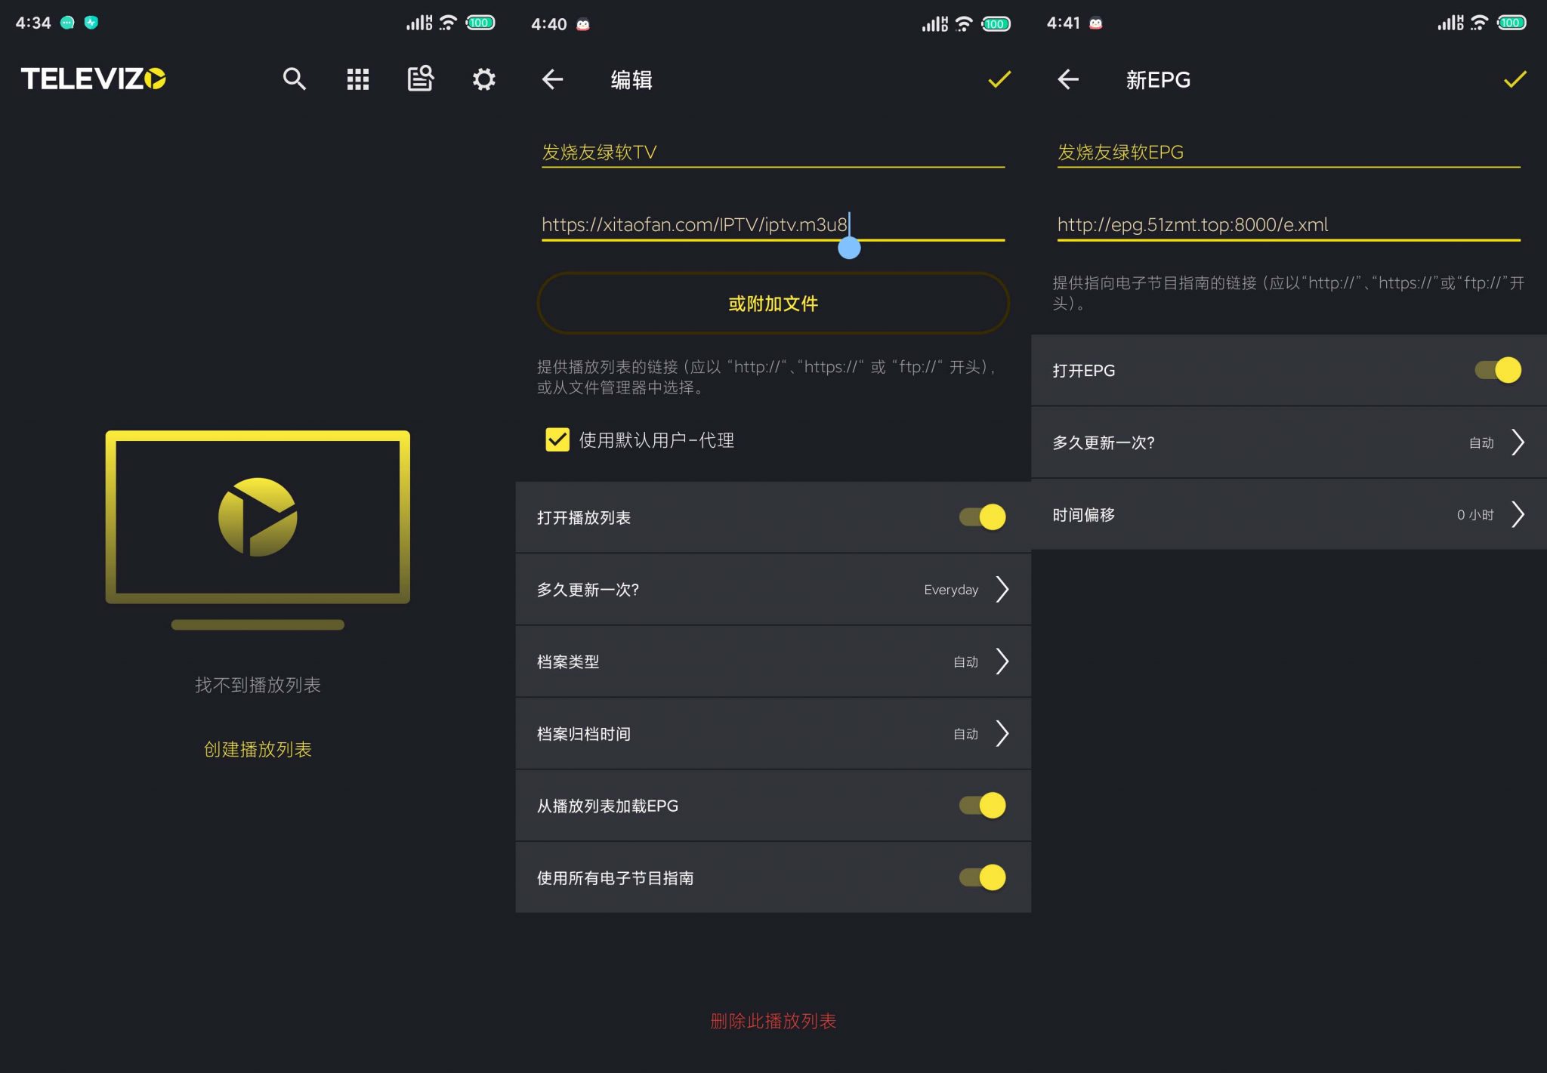
Task: Click the search magnifier icon
Action: coord(294,79)
